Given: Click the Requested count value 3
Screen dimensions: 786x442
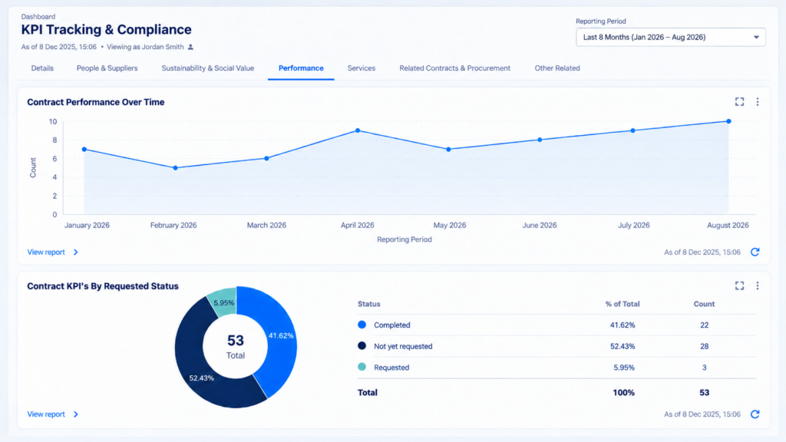Looking at the screenshot, I should pyautogui.click(x=705, y=368).
